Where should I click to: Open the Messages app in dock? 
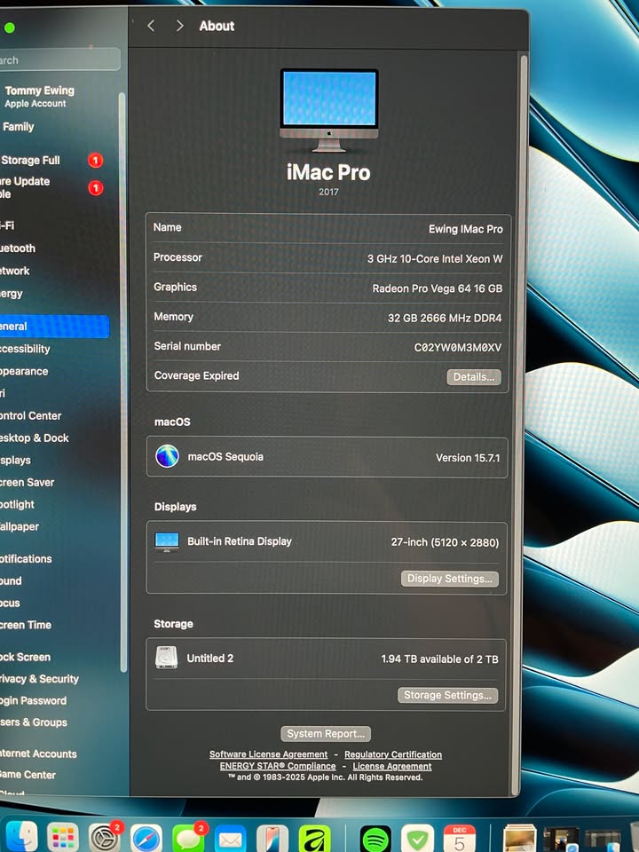click(188, 838)
